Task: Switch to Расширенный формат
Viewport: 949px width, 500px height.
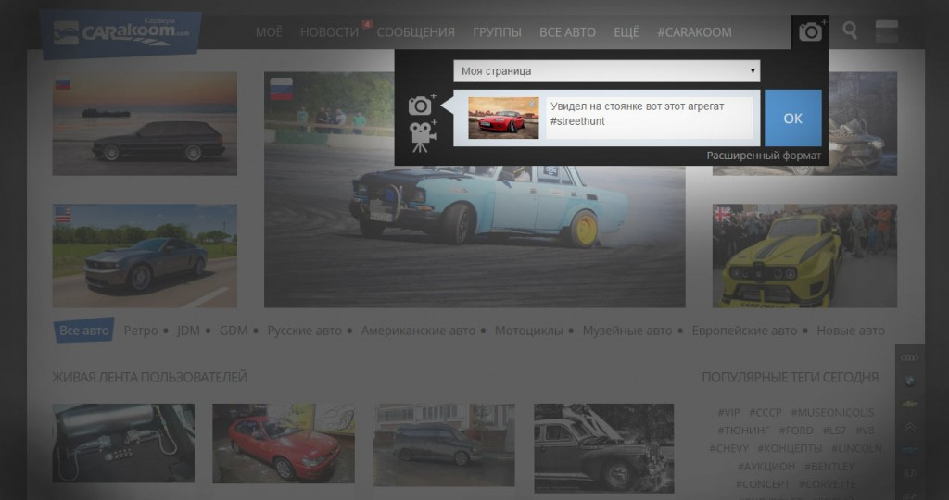Action: coord(764,156)
